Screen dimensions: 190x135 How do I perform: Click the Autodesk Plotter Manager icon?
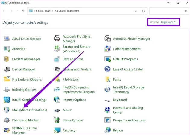108,38
